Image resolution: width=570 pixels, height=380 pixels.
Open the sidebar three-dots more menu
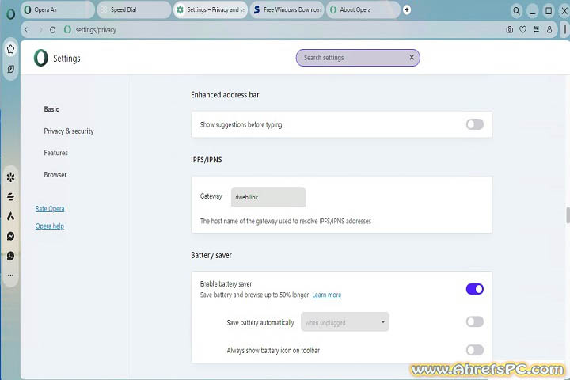10,275
